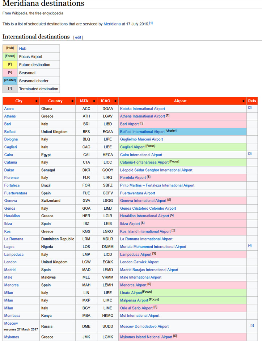Open Mykonos Island National Airport link
262x341 pixels.
tap(146, 337)
